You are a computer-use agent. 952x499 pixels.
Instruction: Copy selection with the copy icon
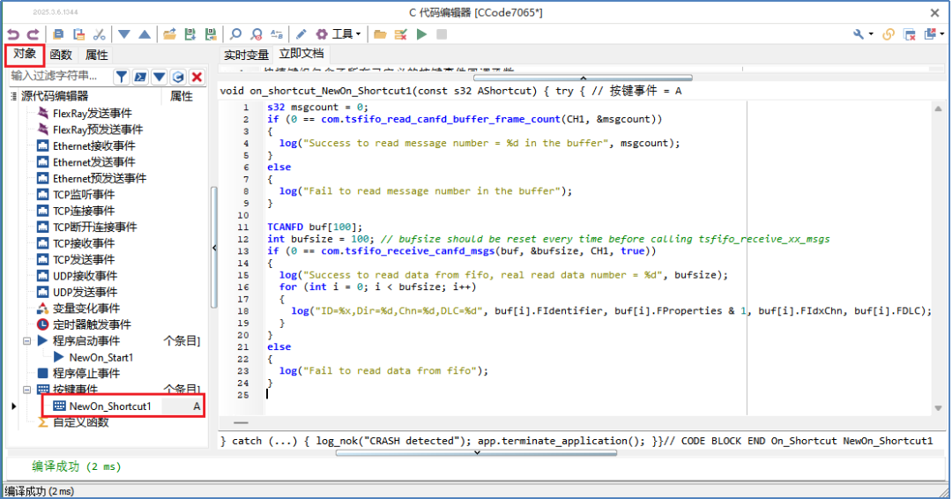tap(58, 34)
